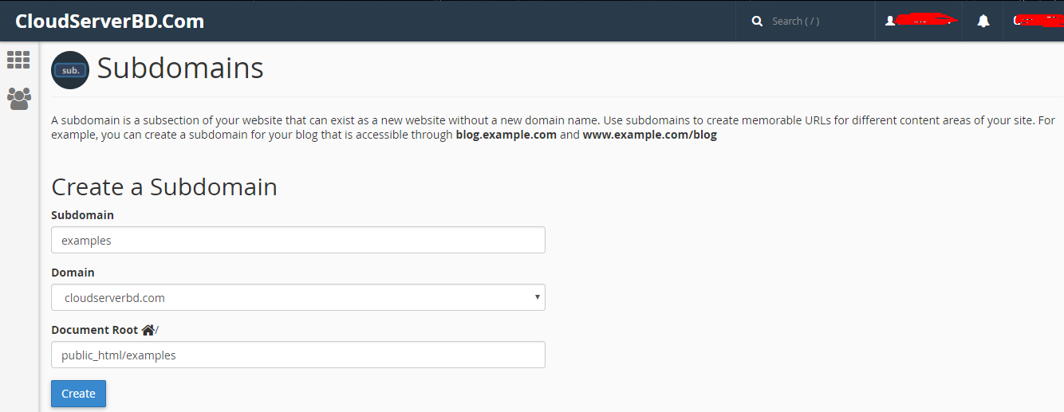The width and height of the screenshot is (1064, 412).
Task: Open the grid apps icon in sidebar
Action: click(x=18, y=60)
